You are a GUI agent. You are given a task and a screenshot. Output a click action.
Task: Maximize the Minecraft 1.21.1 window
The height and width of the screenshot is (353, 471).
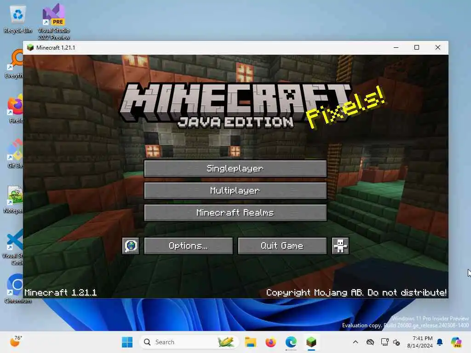[x=417, y=47]
